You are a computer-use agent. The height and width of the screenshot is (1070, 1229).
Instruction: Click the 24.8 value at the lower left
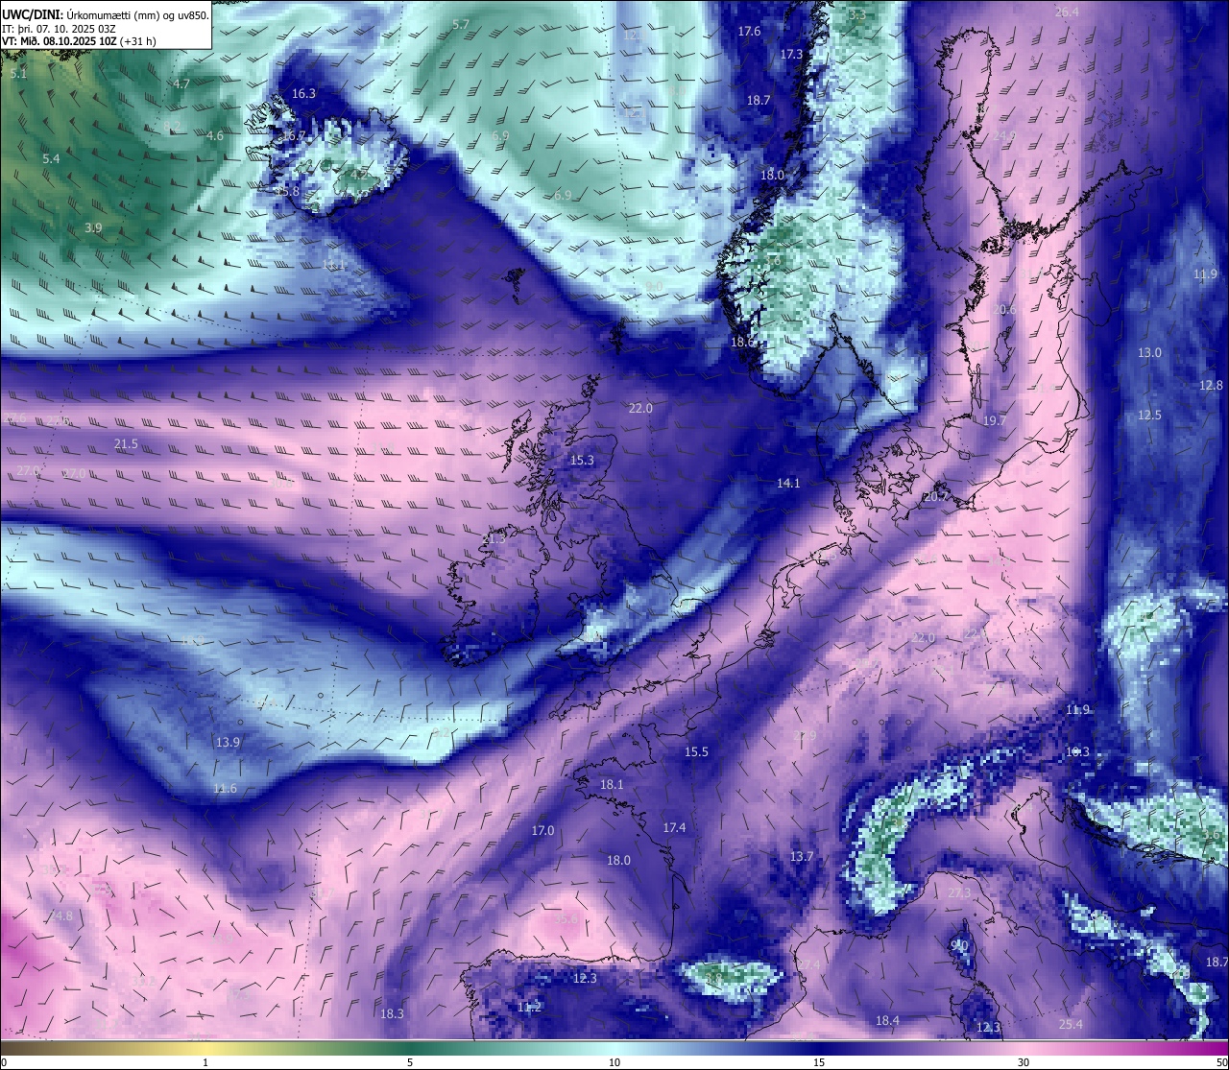click(60, 915)
